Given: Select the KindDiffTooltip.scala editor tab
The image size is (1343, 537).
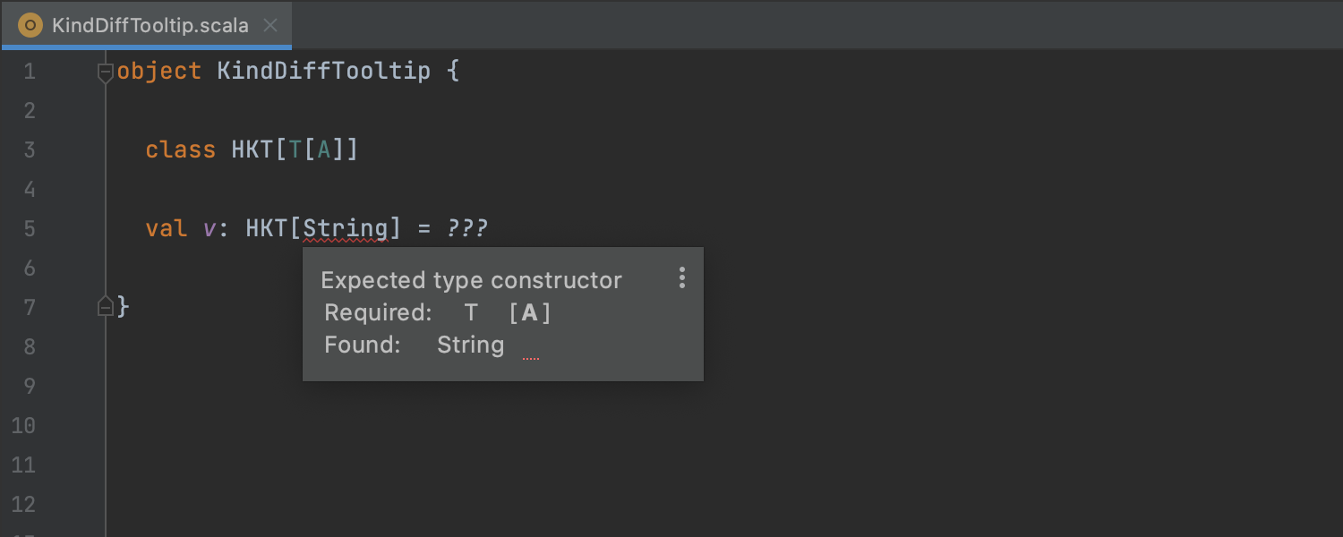Looking at the screenshot, I should [146, 25].
